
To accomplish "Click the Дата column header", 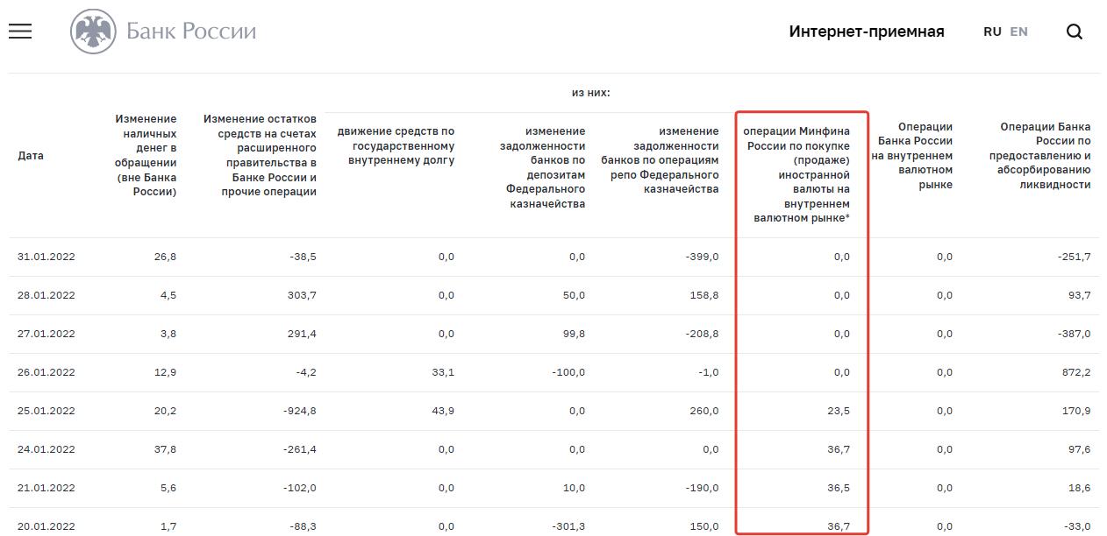I will point(31,156).
